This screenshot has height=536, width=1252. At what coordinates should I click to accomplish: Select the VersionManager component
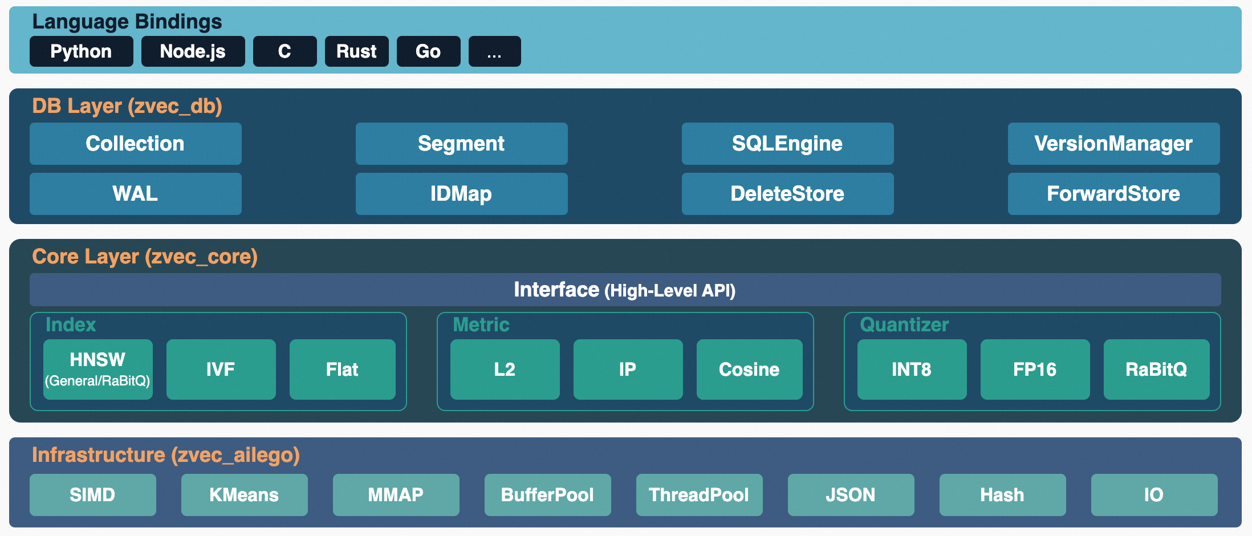pos(1113,144)
